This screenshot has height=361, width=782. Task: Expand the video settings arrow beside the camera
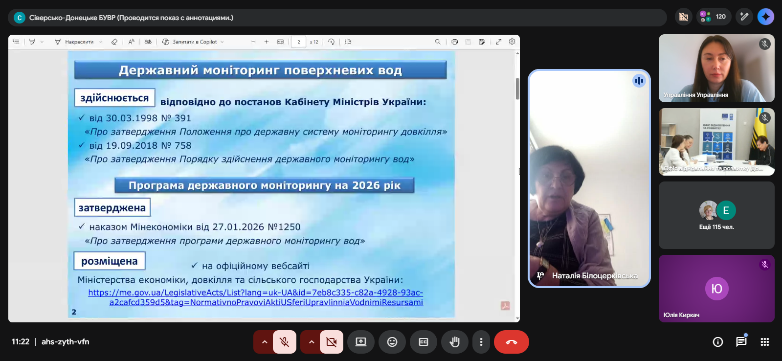312,342
